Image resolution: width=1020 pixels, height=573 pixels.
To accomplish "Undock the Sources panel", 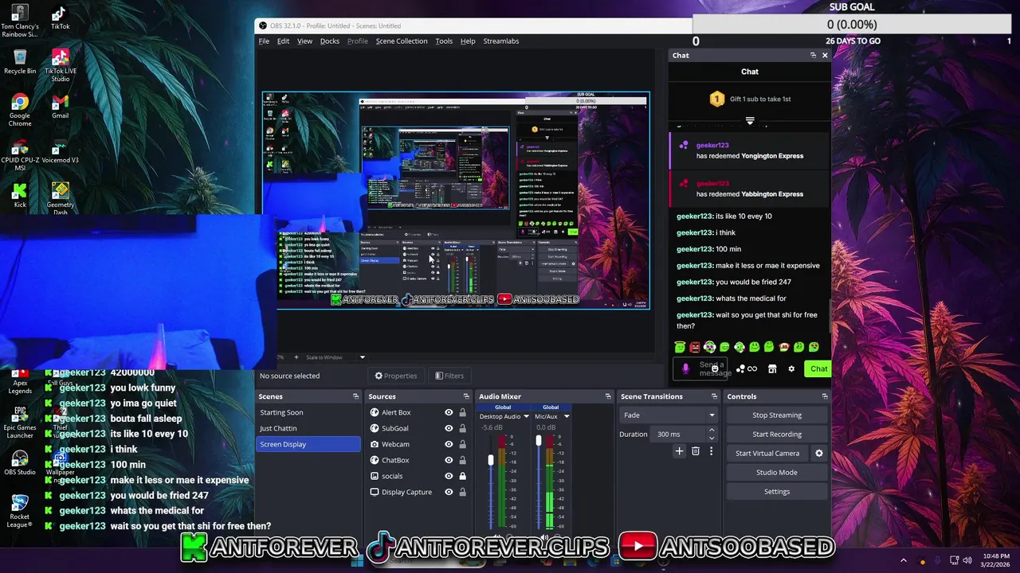I will pos(466,396).
